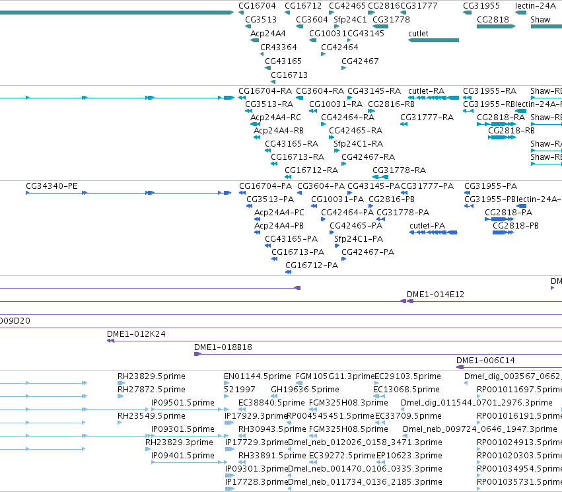The image size is (562, 492).
Task: Select cDNA IP09501.5prime label
Action: pos(183,403)
